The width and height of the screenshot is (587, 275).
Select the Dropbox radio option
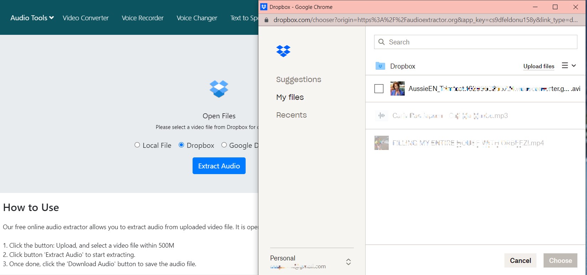181,145
